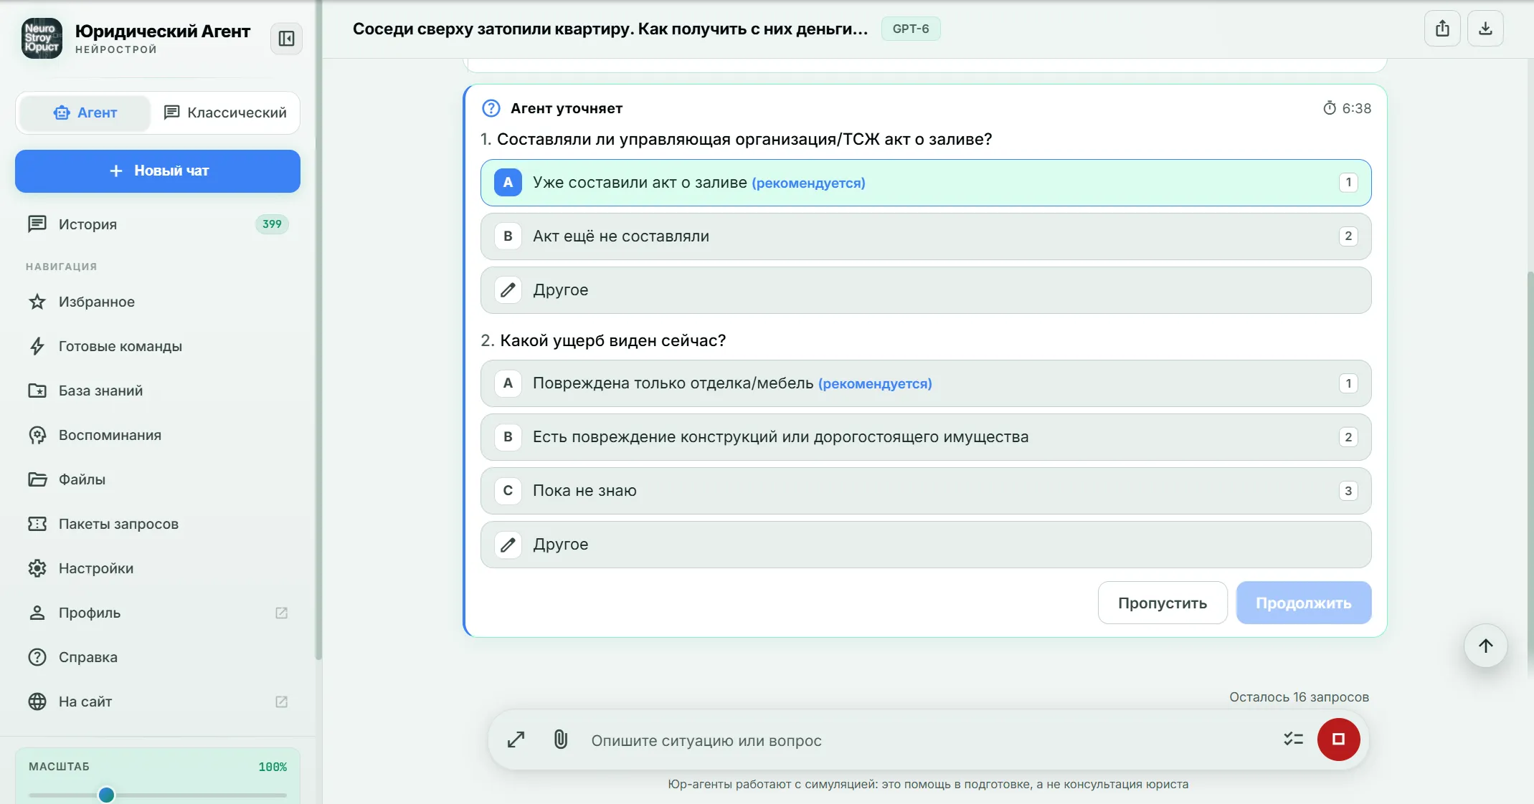
Task: Select 'Повреждена только отделка/мебель' answer
Action: point(926,383)
